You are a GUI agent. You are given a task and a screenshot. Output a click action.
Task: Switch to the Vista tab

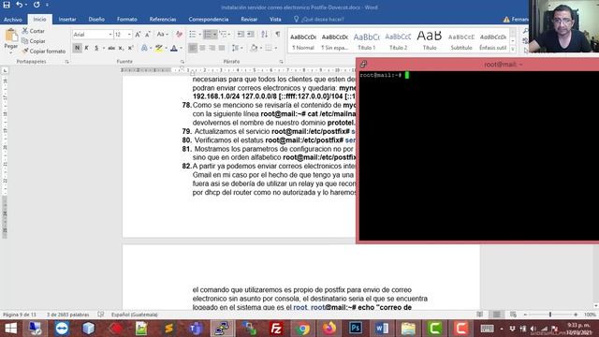tap(275, 19)
